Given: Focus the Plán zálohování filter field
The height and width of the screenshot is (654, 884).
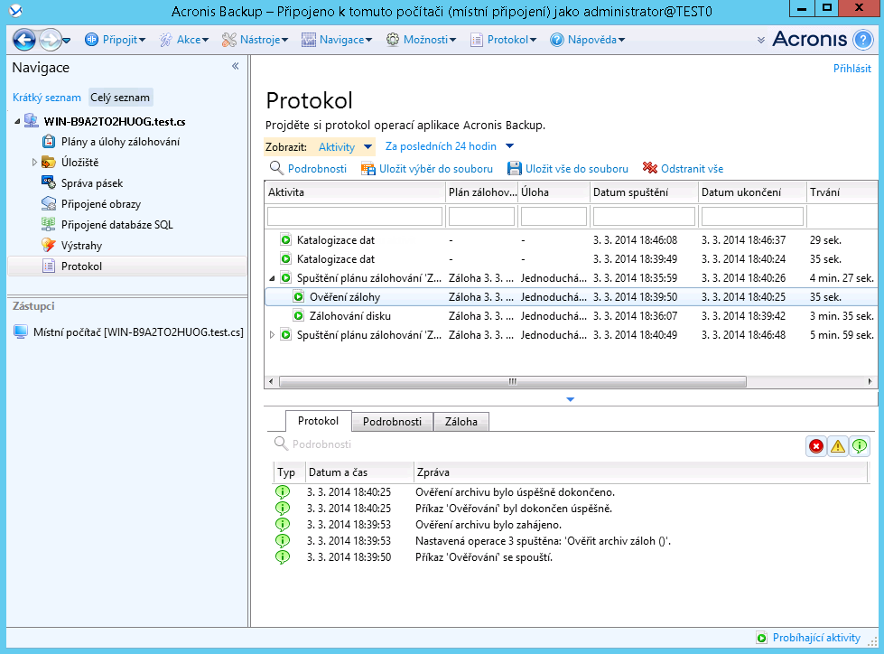Looking at the screenshot, I should (x=481, y=216).
